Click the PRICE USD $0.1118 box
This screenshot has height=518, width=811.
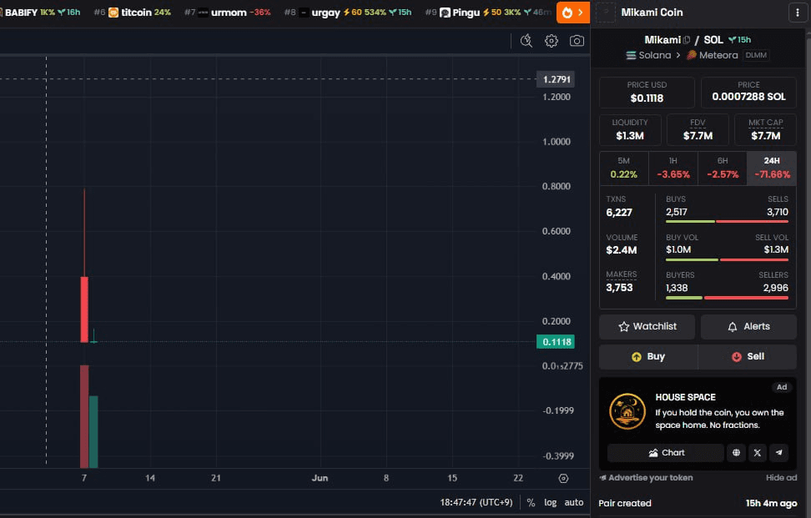pyautogui.click(x=647, y=92)
